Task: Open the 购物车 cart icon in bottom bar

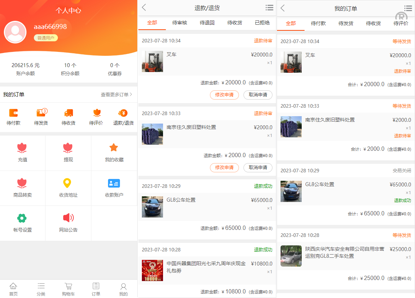Action: 68,288
